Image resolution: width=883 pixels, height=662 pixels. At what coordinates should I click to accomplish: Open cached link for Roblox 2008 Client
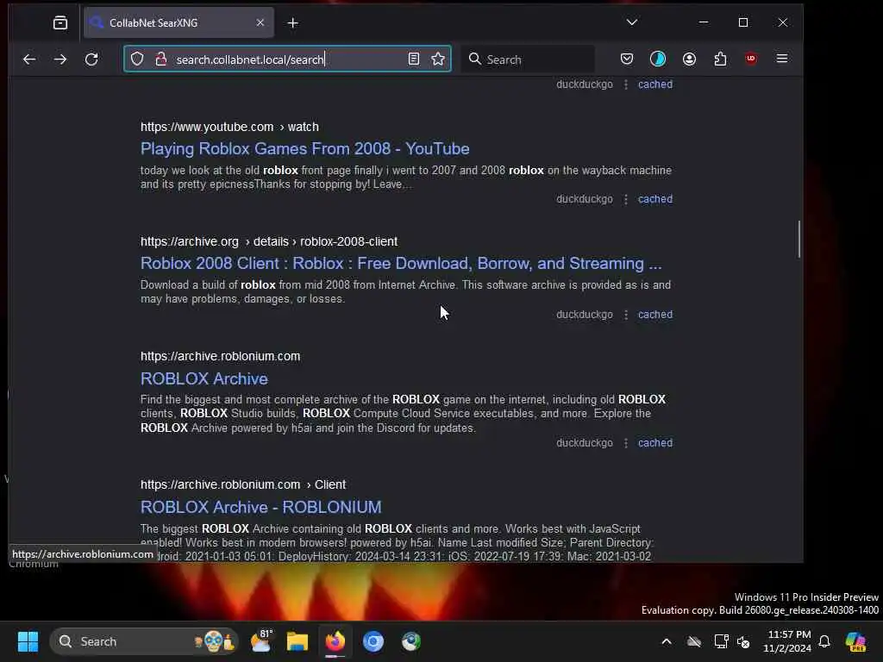pyautogui.click(x=655, y=315)
